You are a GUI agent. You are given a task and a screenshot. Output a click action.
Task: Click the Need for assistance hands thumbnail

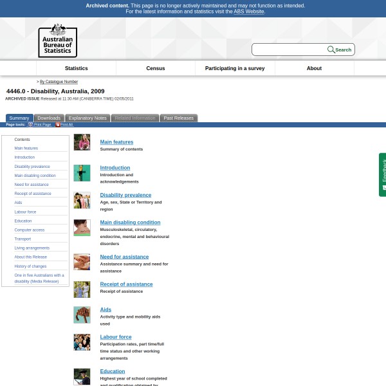click(82, 262)
